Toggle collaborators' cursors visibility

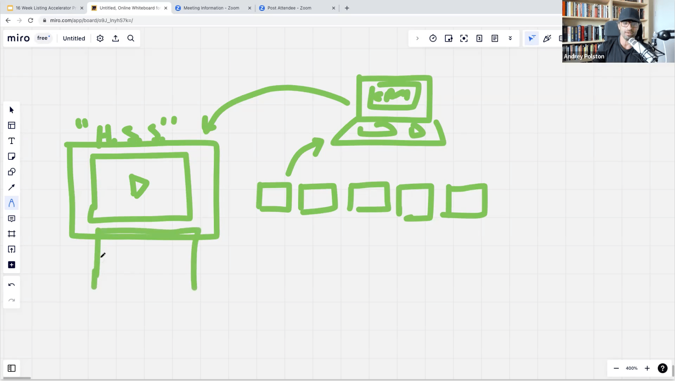pos(532,38)
